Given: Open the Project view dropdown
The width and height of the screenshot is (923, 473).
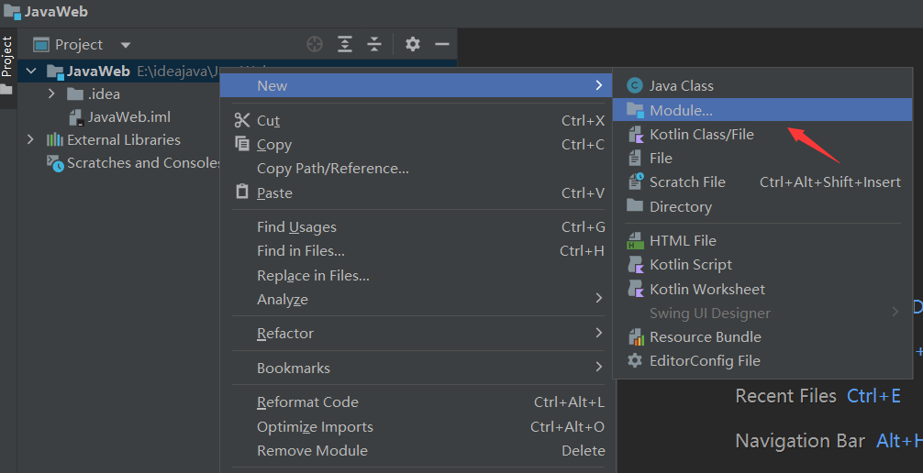Looking at the screenshot, I should [126, 45].
